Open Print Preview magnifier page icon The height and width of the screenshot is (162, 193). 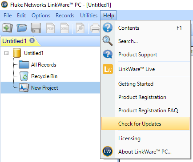(x=80, y=28)
